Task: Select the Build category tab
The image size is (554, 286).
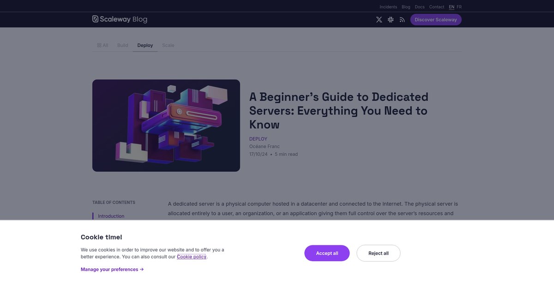Action: [123, 45]
